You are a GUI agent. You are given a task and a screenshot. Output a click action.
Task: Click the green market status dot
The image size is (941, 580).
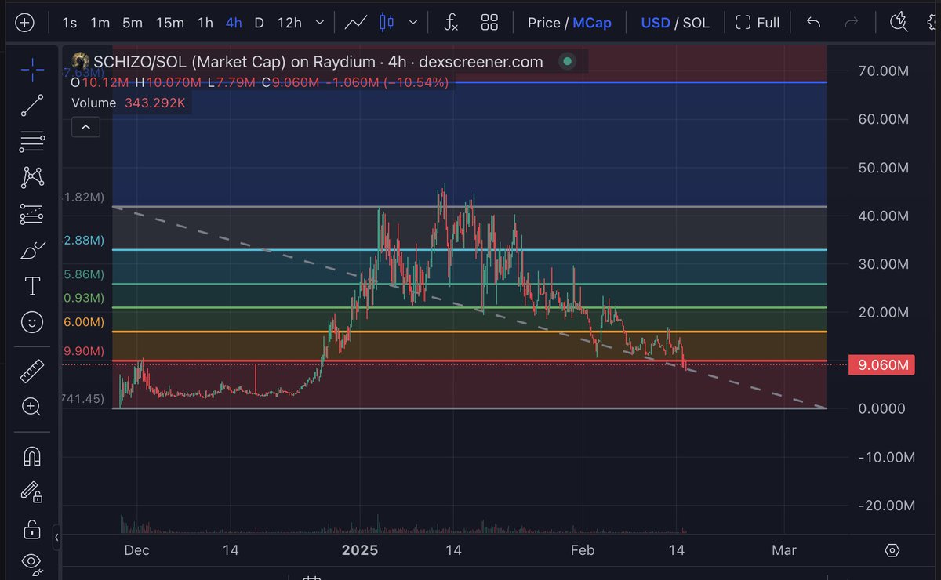tap(567, 61)
